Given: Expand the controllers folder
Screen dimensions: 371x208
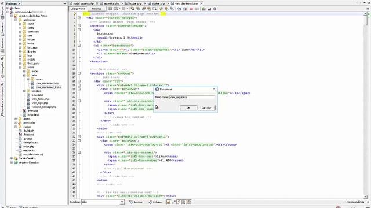Looking at the screenshot, I should tap(20, 32).
